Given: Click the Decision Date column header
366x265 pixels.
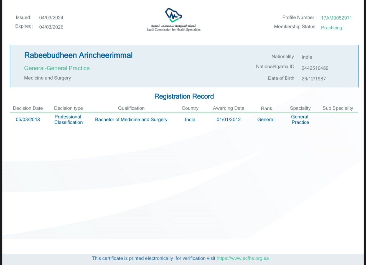Looking at the screenshot, I should click(x=28, y=108).
